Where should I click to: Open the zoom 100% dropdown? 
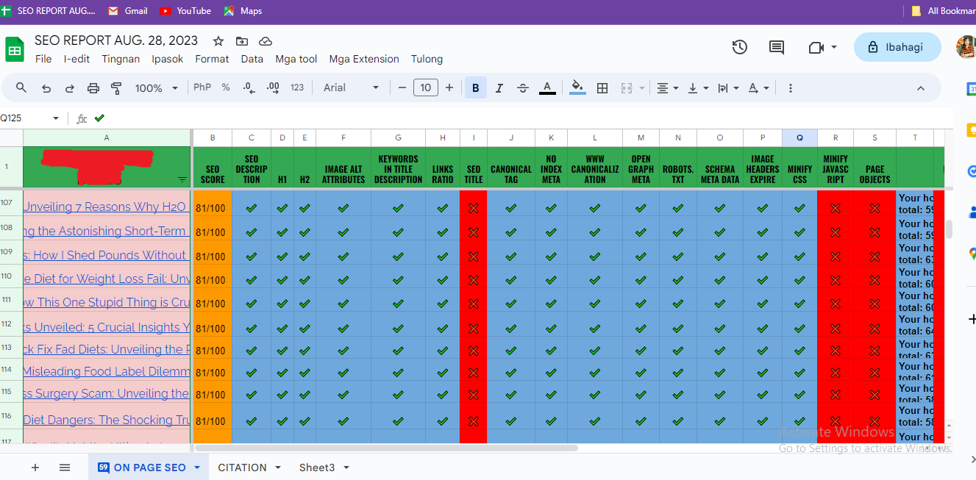(x=157, y=88)
